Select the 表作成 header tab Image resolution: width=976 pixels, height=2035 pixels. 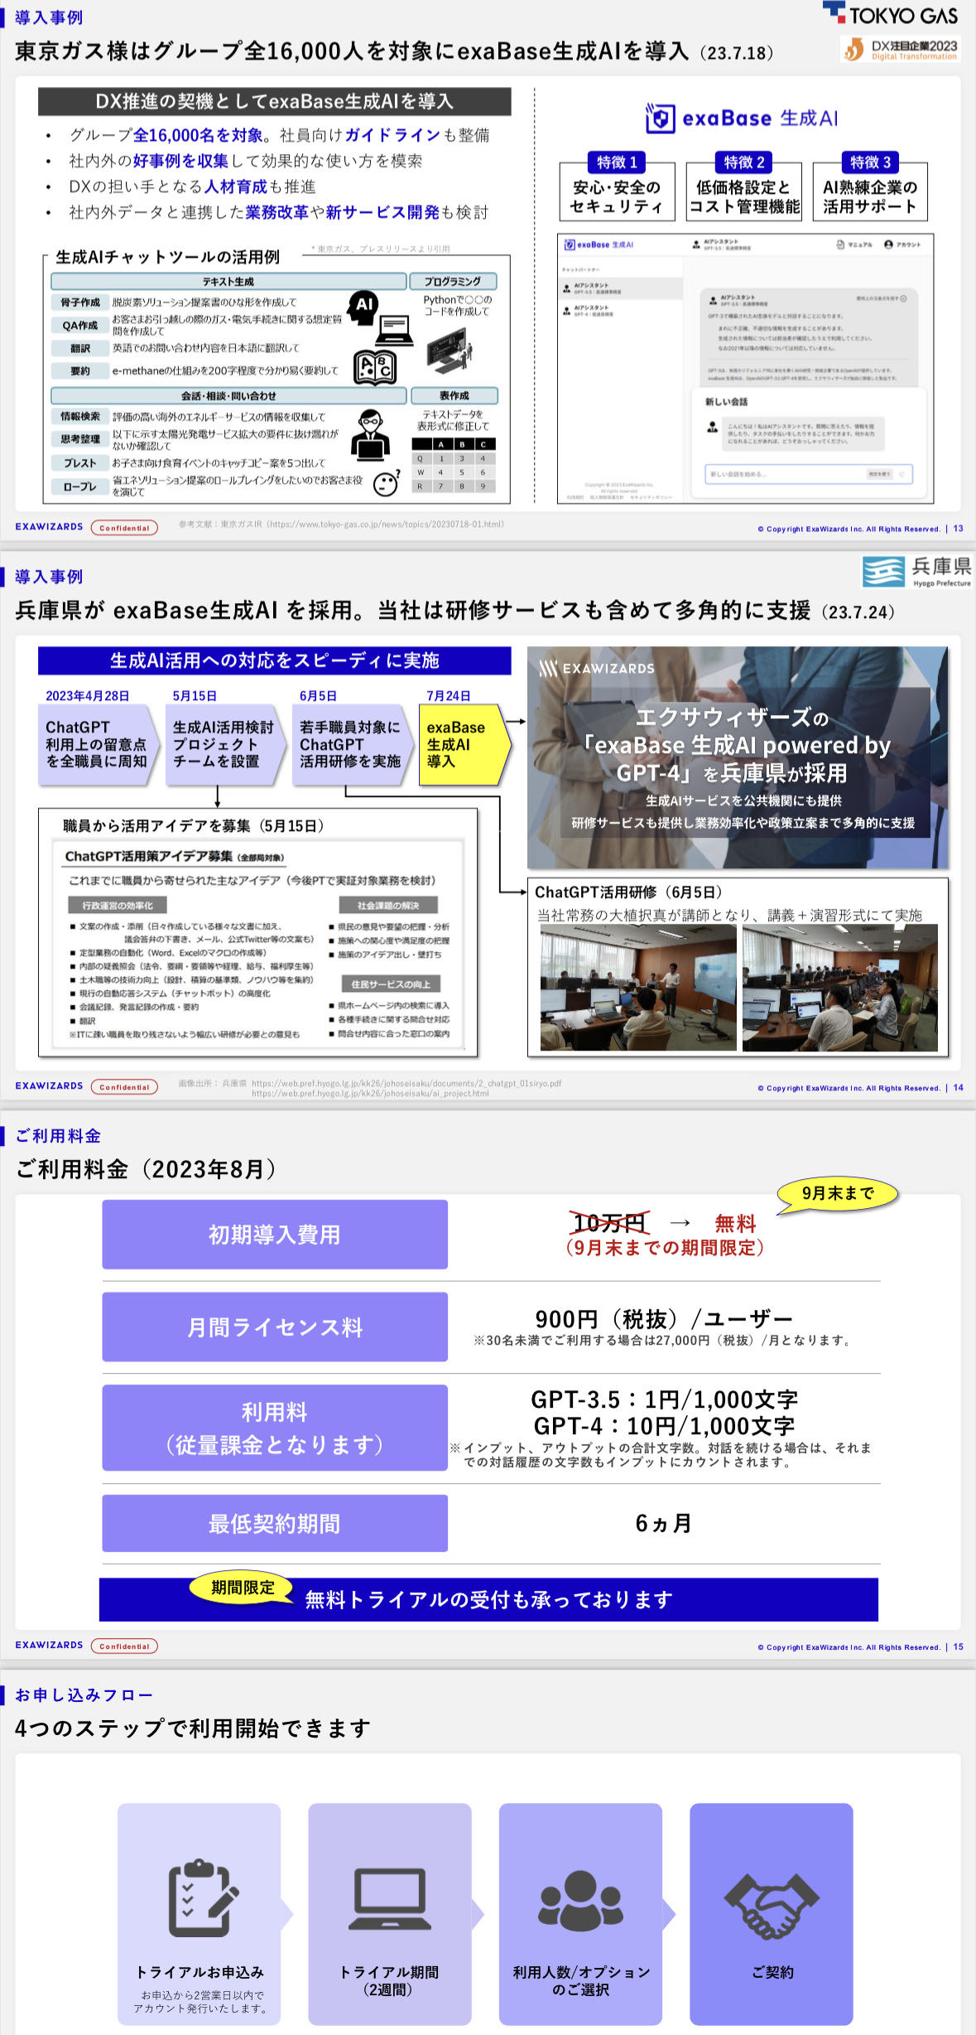click(454, 396)
